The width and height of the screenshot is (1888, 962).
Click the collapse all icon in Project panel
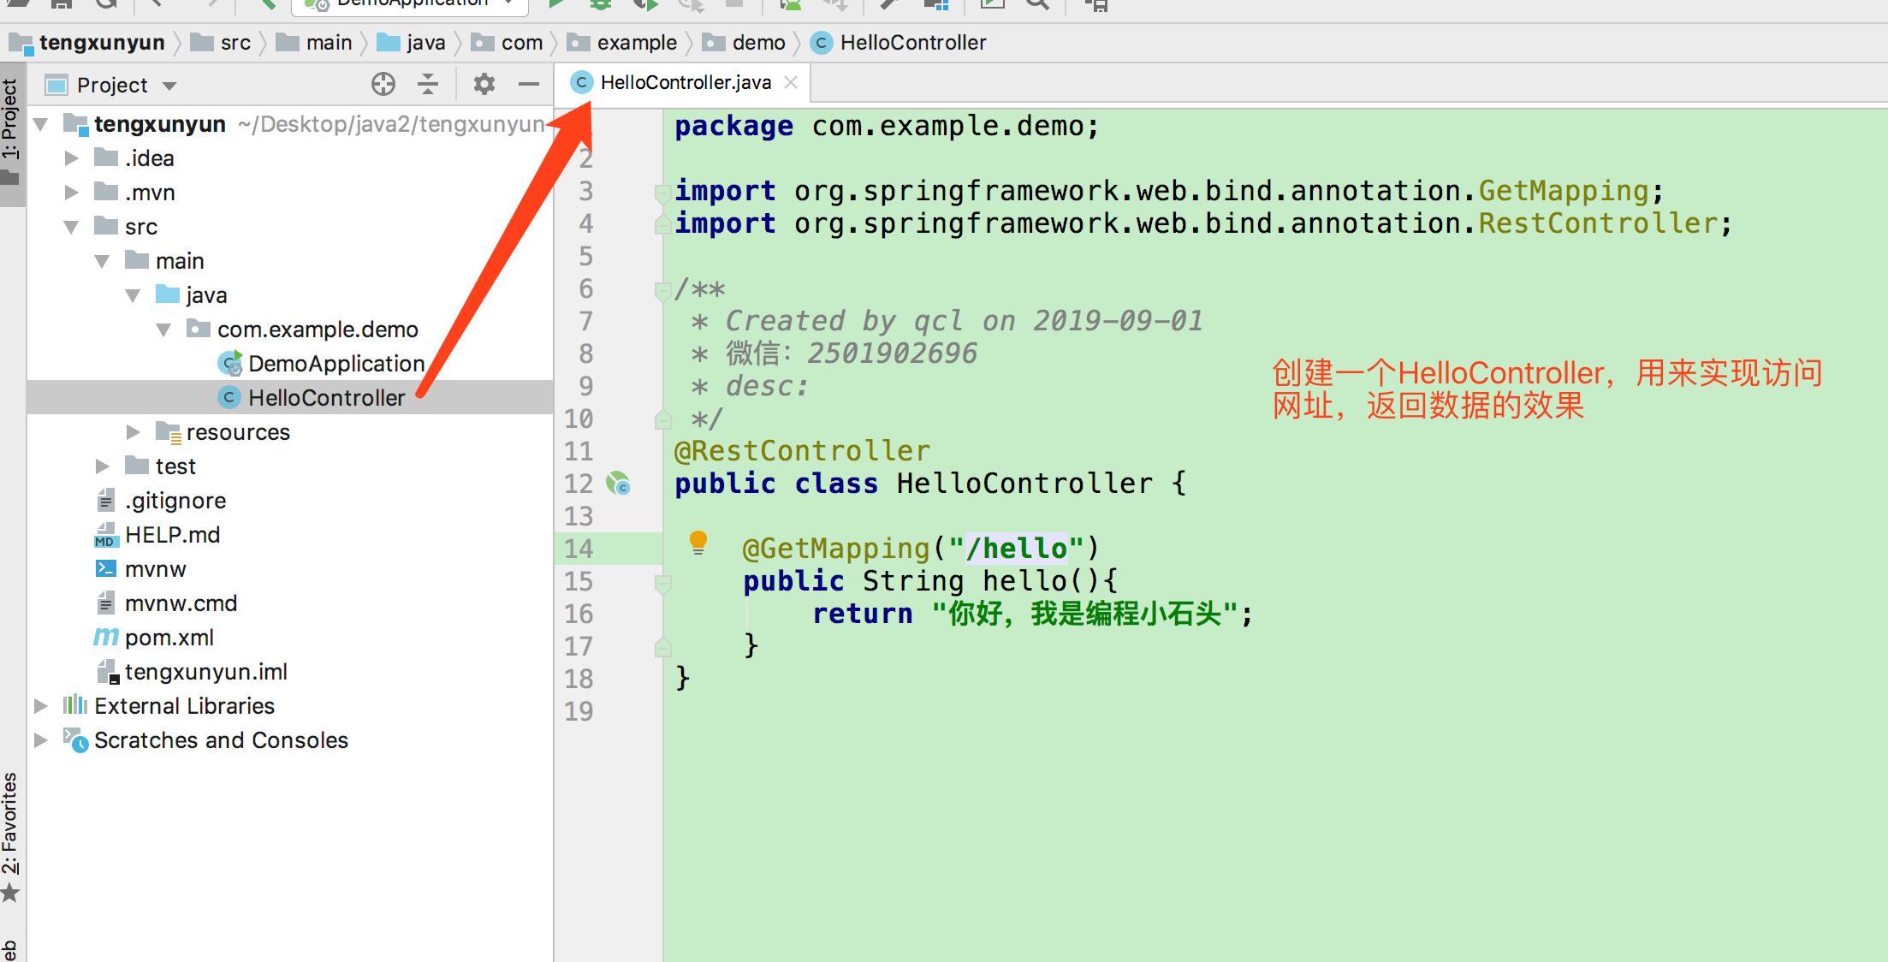[427, 84]
